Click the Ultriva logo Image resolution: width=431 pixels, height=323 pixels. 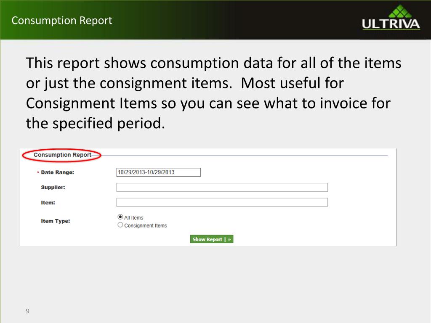pyautogui.click(x=391, y=18)
